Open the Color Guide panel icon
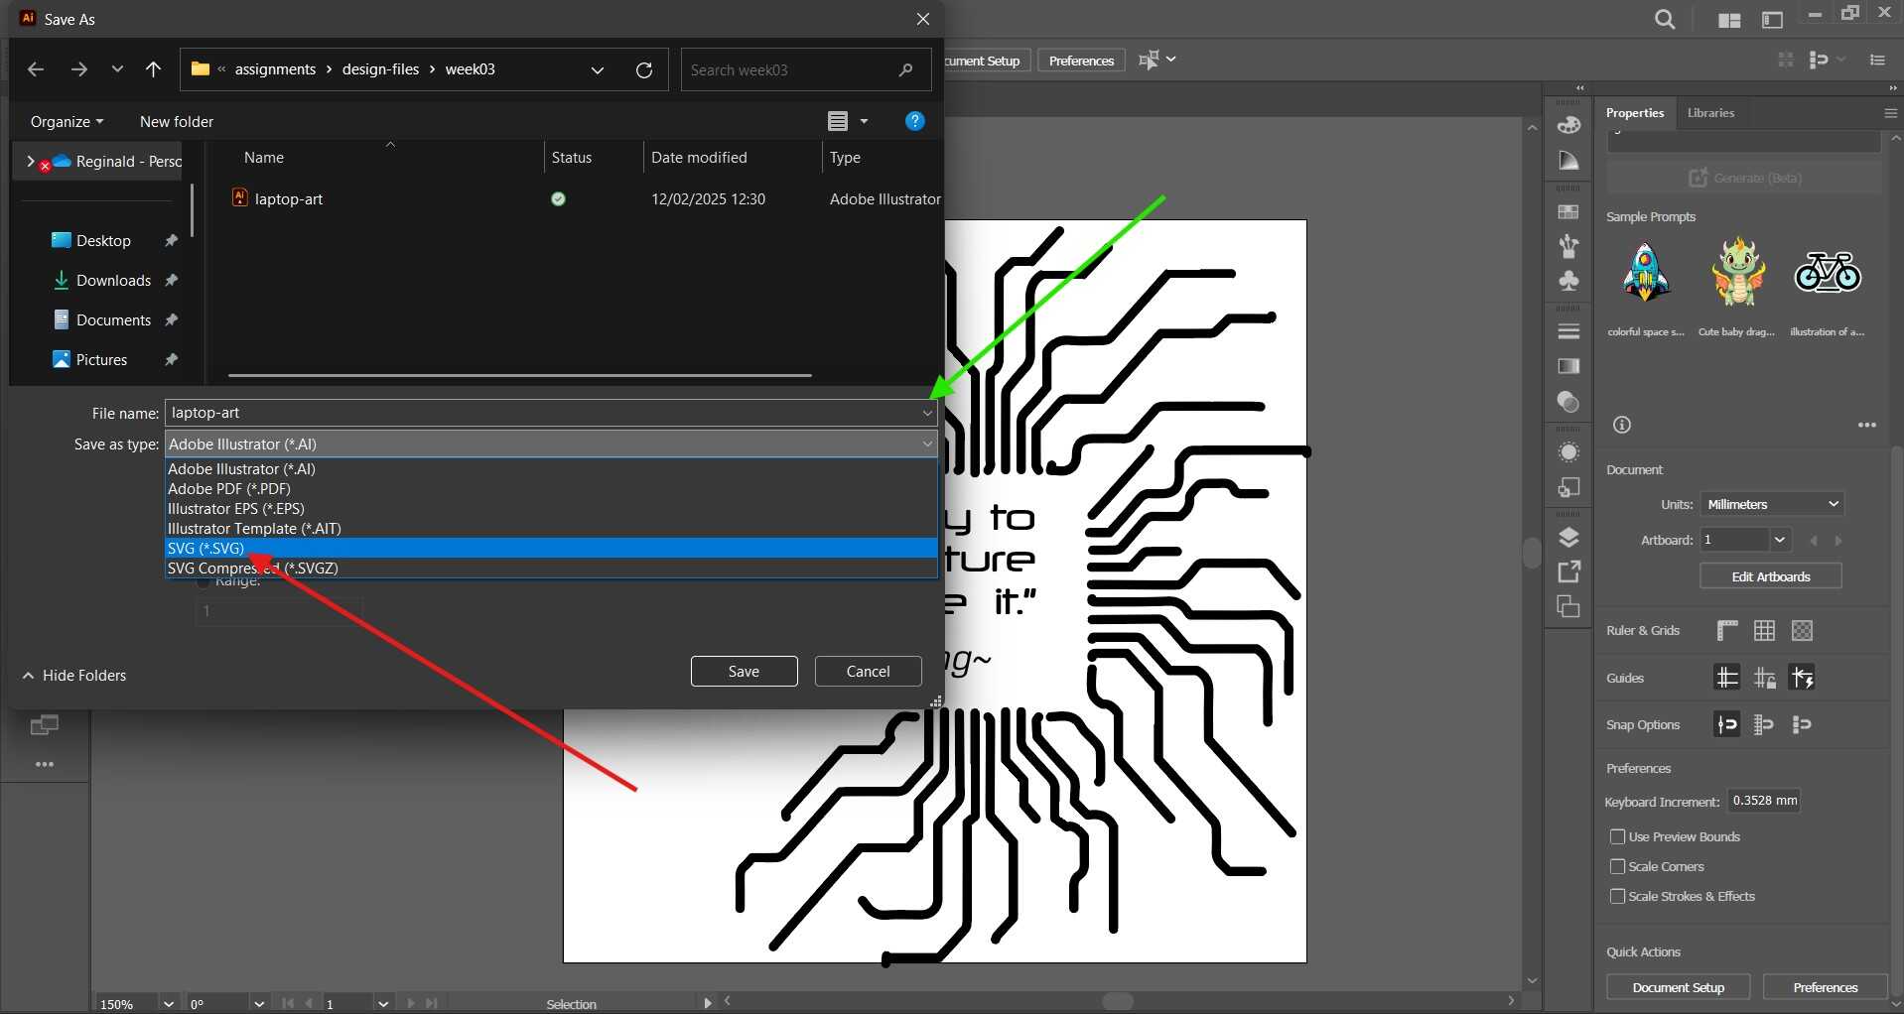 1568,161
